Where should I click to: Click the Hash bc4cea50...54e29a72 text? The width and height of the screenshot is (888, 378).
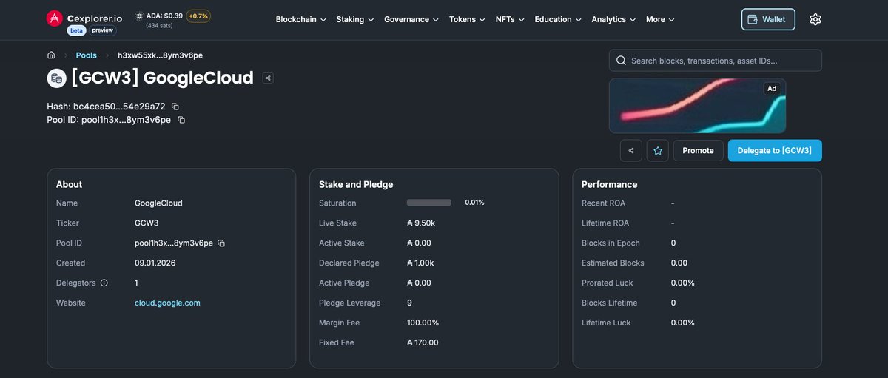pos(106,107)
